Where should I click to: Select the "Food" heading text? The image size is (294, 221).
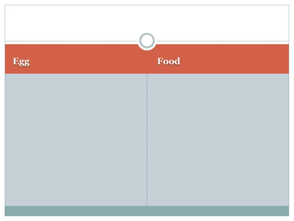point(169,61)
